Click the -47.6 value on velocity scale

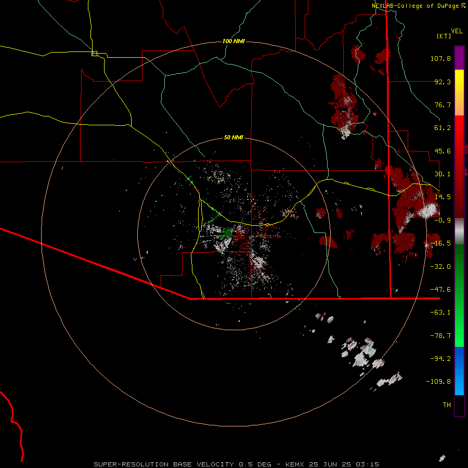(440, 290)
